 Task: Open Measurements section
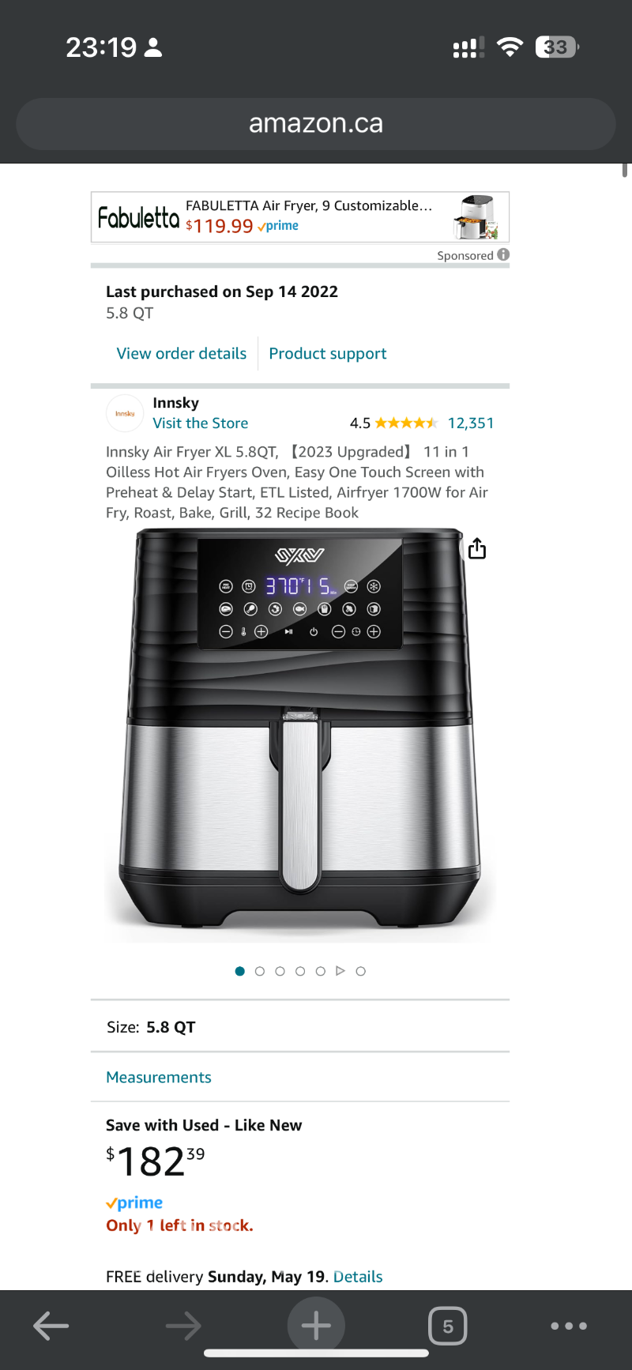point(159,1078)
